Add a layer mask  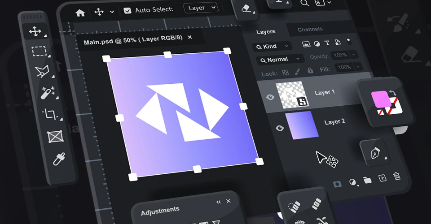tap(337, 184)
